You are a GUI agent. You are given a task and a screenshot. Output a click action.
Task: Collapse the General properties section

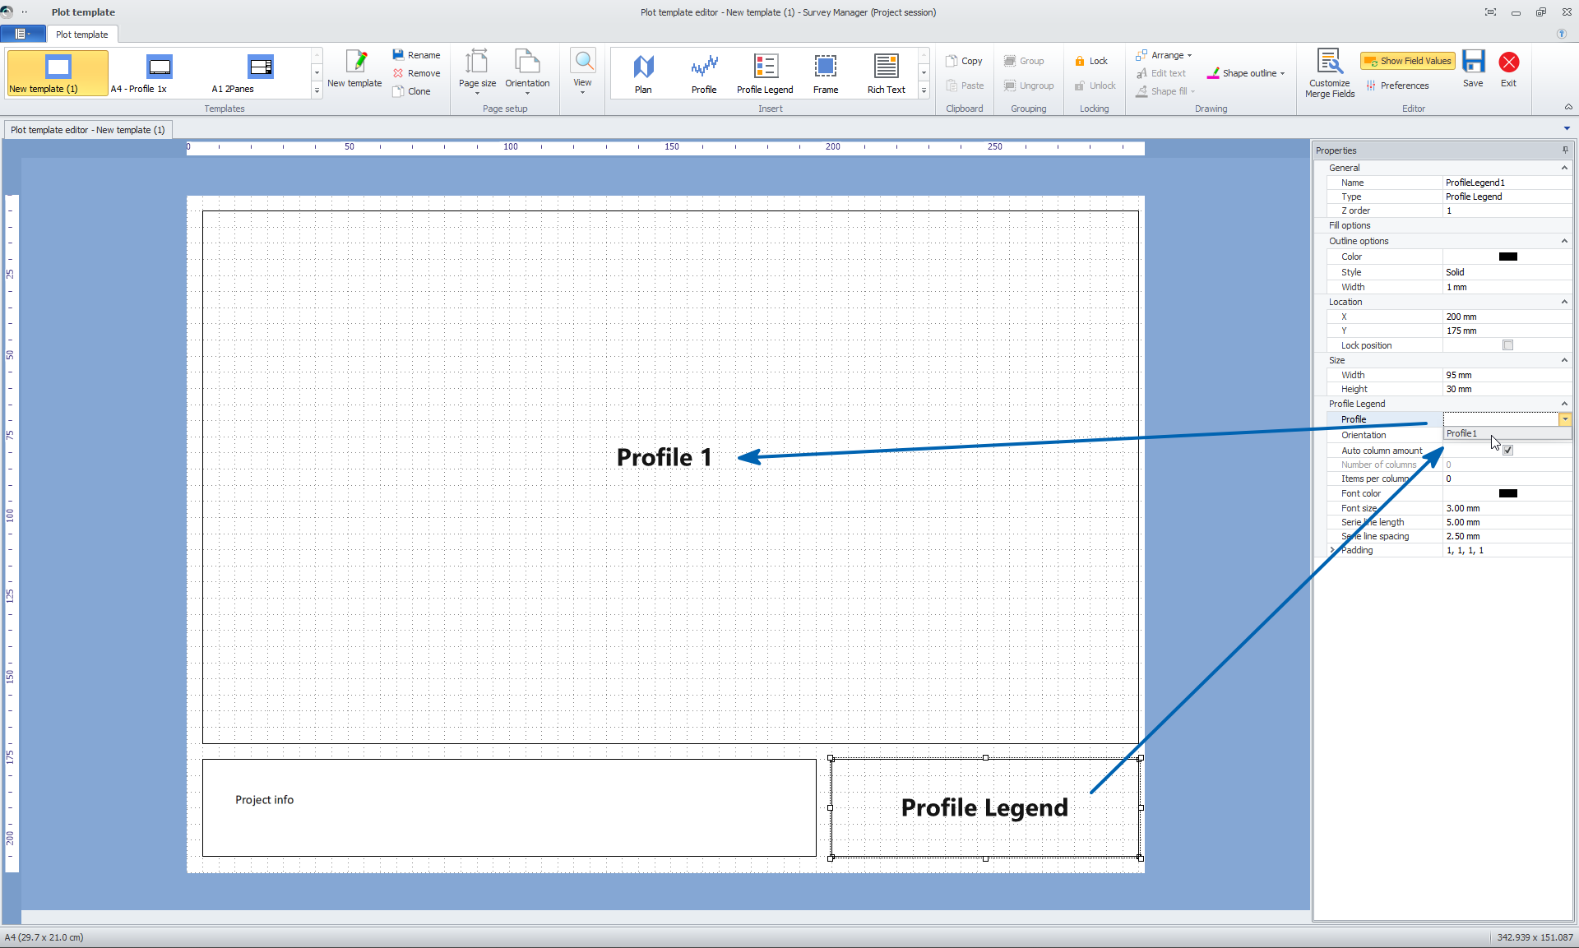[1564, 168]
